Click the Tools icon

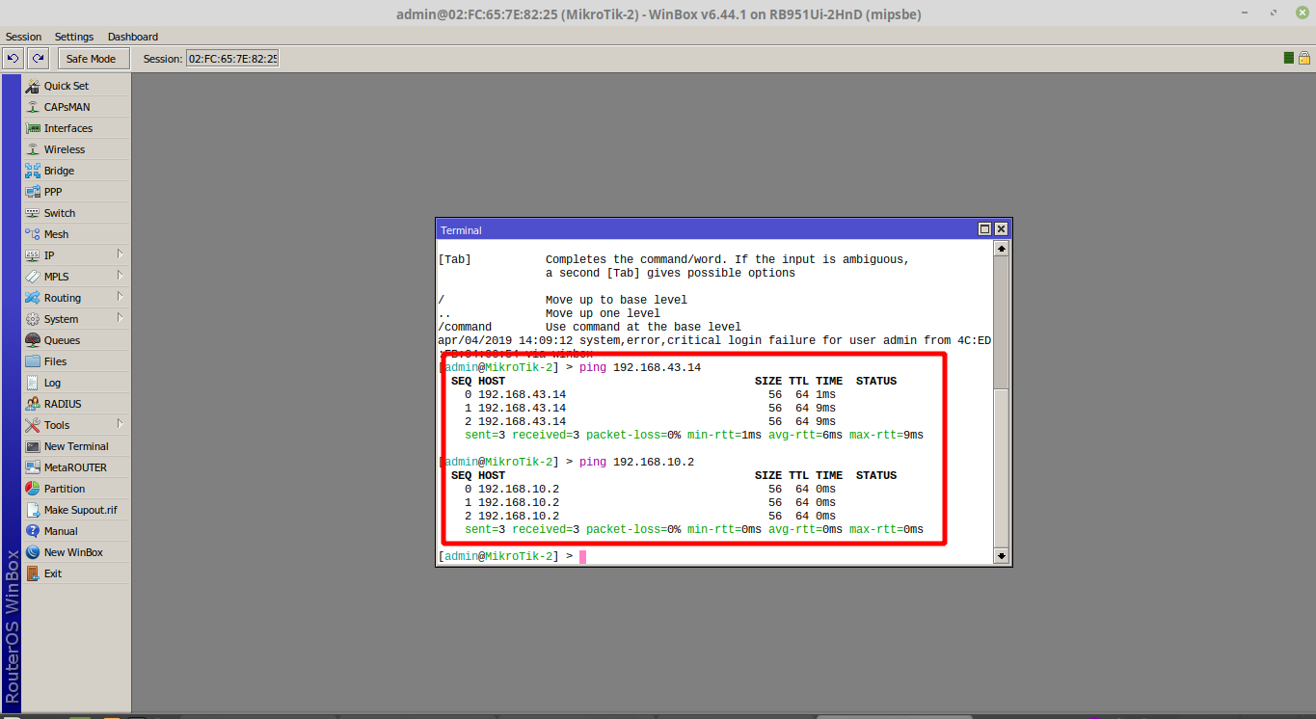coord(33,425)
